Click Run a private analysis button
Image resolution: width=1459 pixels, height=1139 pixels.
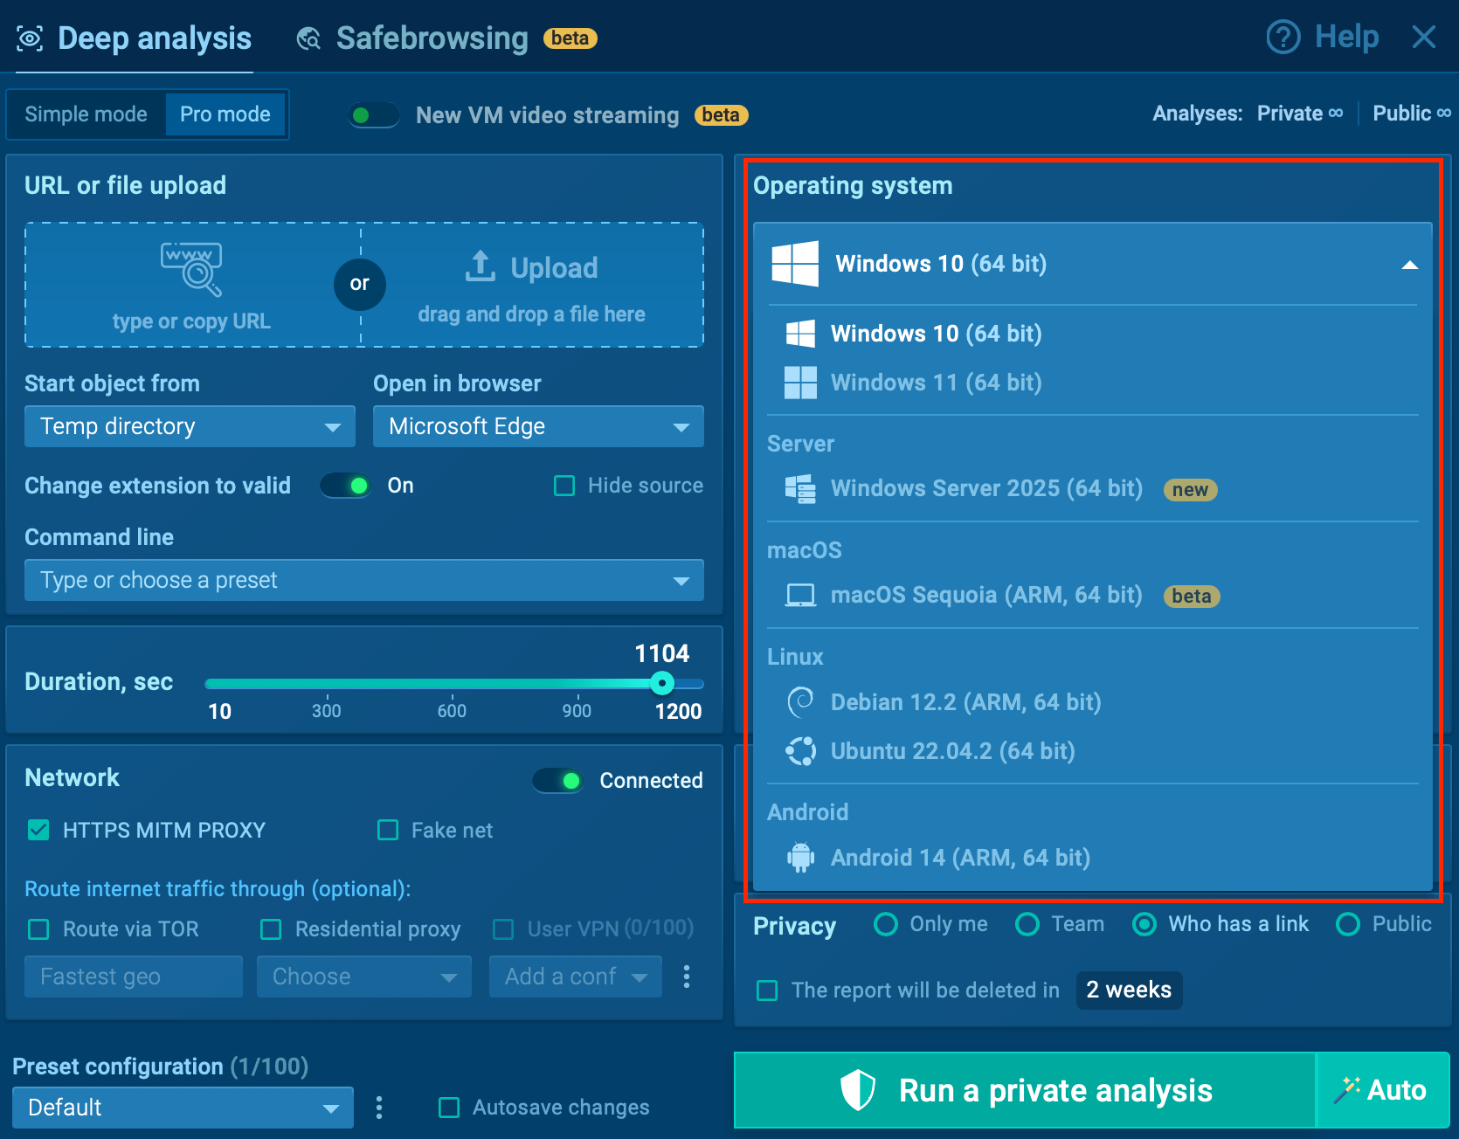click(x=1025, y=1090)
